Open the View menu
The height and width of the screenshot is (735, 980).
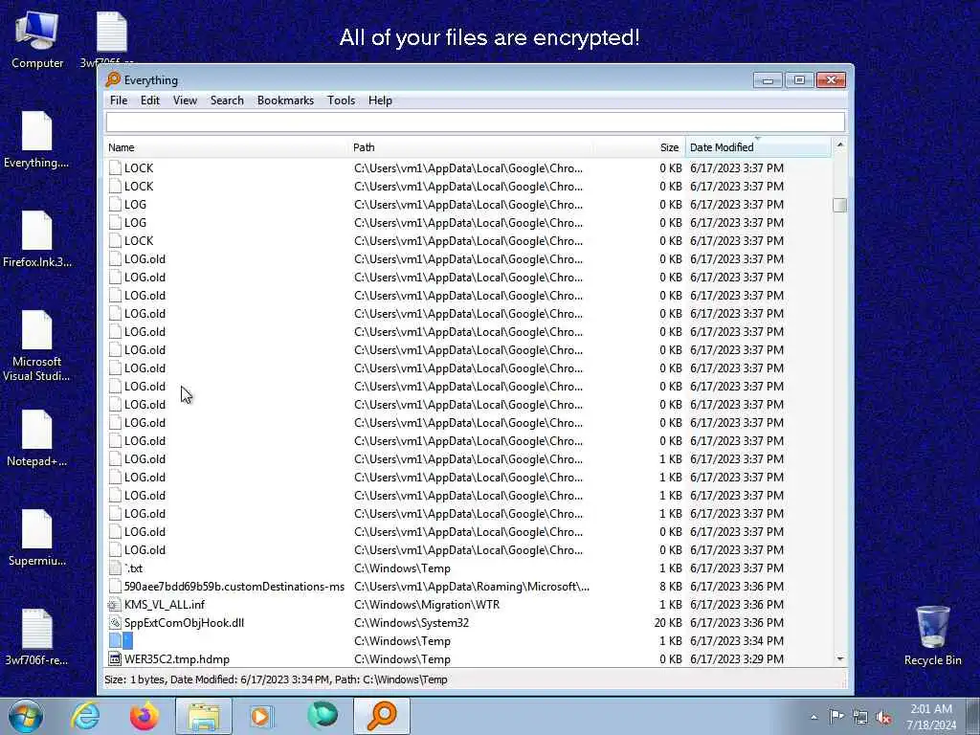tap(185, 100)
